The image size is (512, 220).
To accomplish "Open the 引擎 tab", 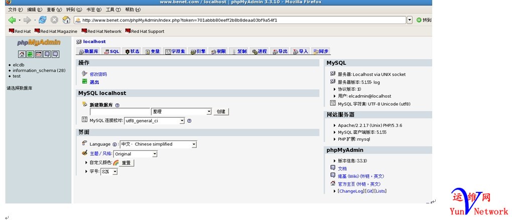I will (198, 52).
